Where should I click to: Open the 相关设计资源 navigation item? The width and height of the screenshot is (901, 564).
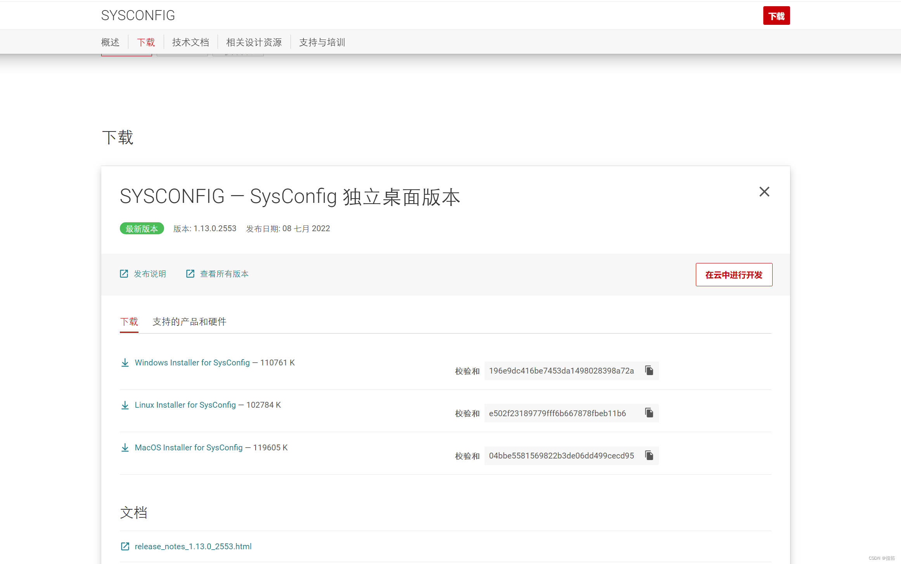pos(254,42)
